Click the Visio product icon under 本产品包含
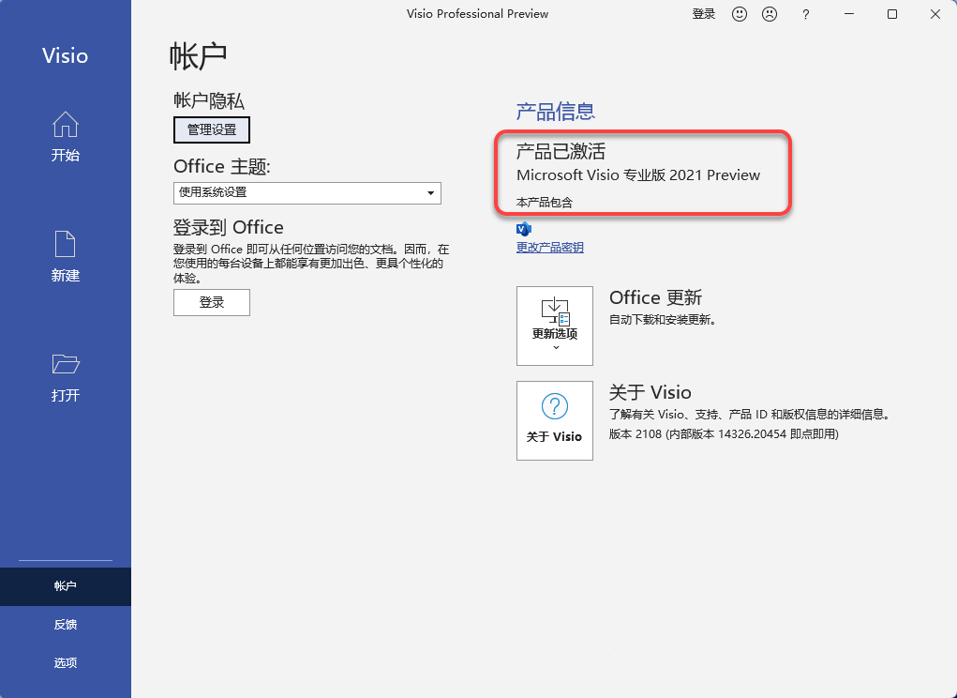The height and width of the screenshot is (698, 957). click(x=524, y=229)
